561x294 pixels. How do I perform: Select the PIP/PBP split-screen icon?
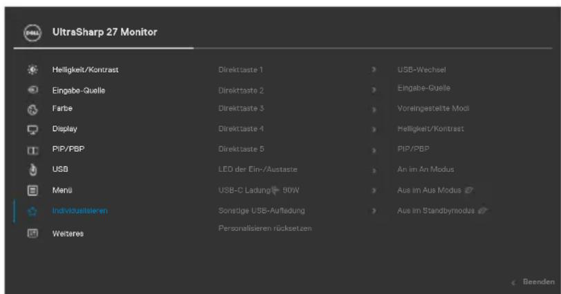(x=32, y=150)
